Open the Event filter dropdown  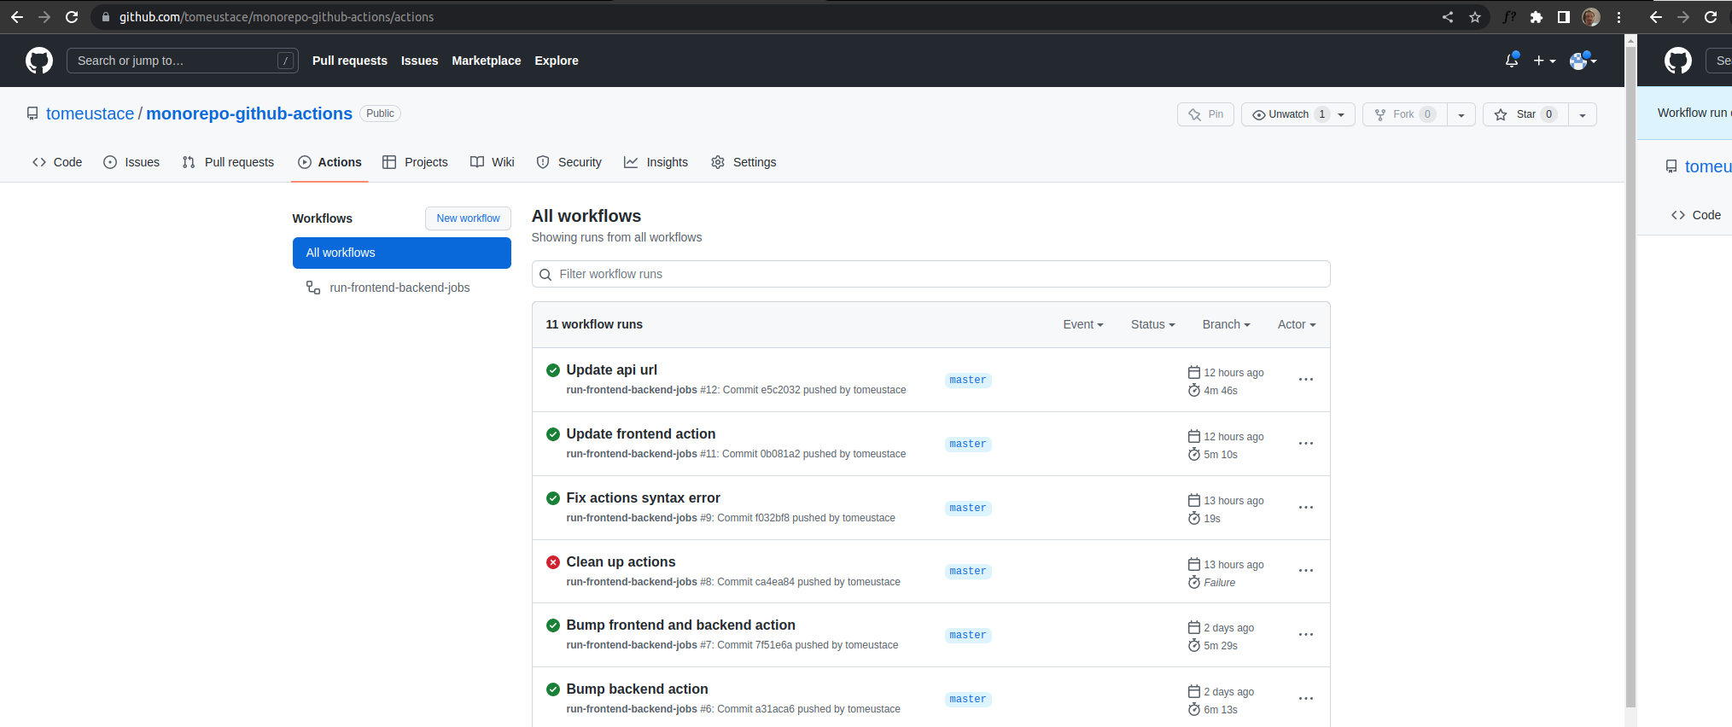tap(1083, 324)
